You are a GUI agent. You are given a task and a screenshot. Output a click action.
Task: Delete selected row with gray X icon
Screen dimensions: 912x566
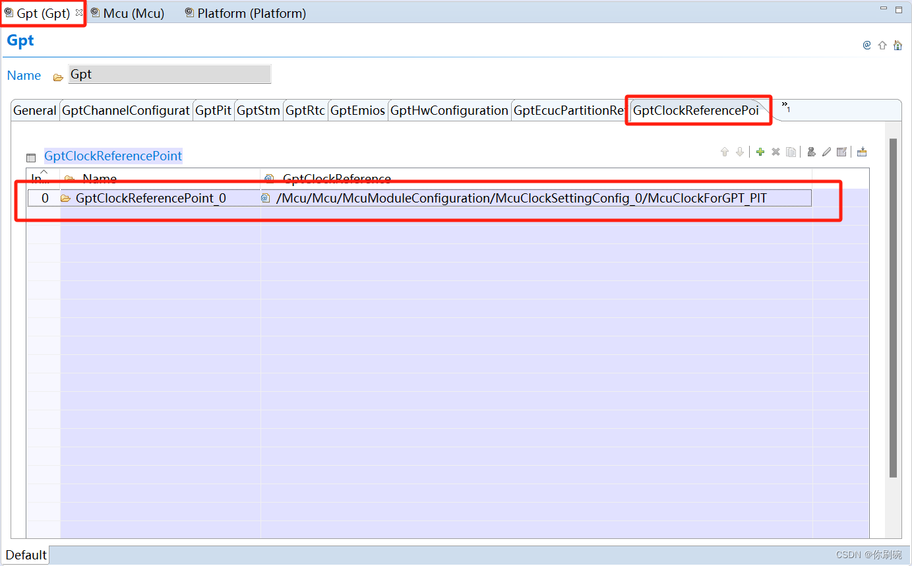775,152
